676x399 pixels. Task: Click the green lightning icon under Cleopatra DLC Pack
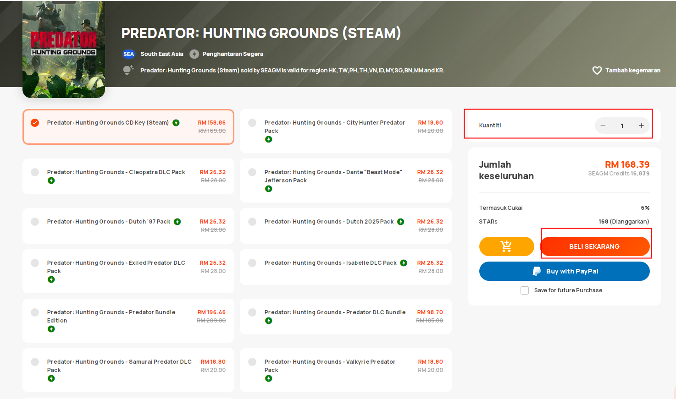click(x=51, y=180)
